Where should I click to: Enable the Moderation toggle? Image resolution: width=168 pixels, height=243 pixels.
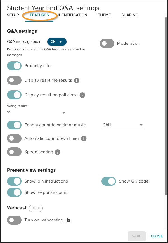click(107, 43)
